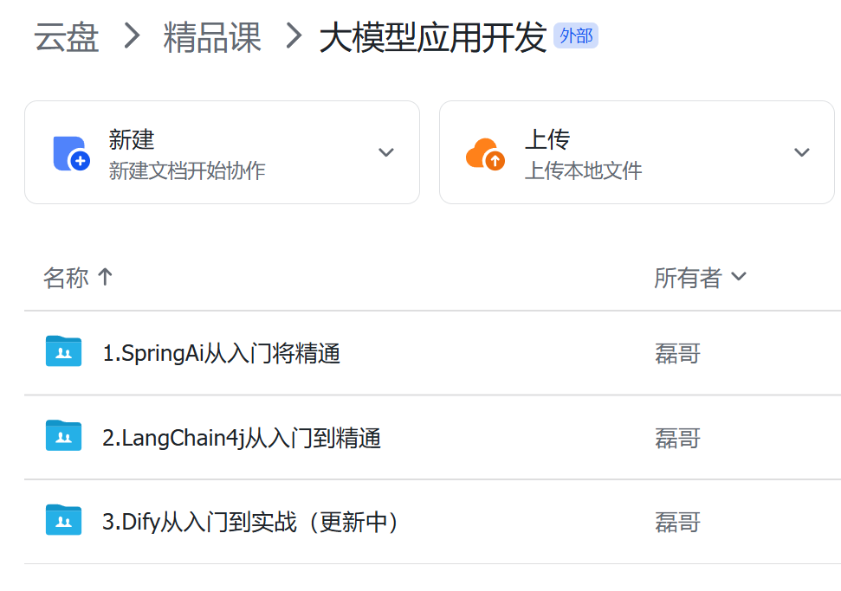Click the 外部 tag badge
Screen dimensions: 841x591
pyautogui.click(x=576, y=35)
